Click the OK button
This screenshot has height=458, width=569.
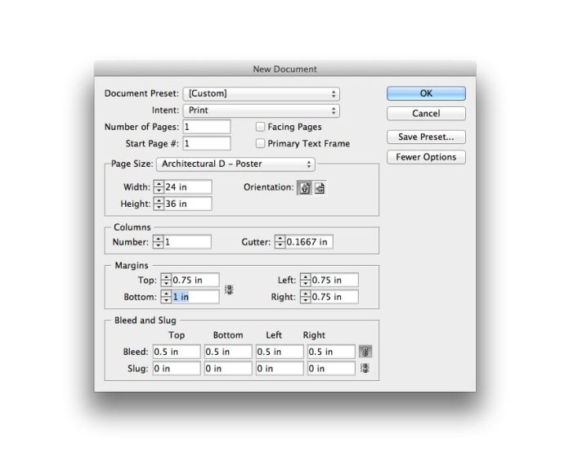(x=426, y=93)
